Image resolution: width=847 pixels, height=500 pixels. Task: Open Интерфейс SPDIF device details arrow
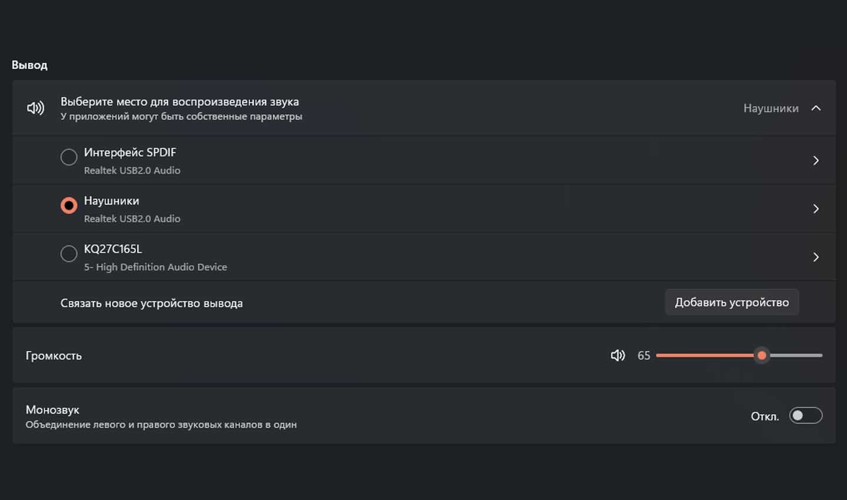pos(816,161)
